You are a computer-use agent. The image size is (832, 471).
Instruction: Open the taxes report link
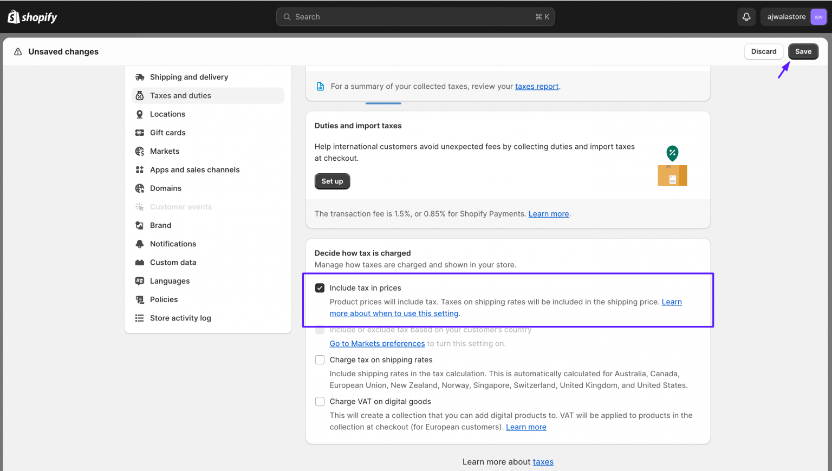[x=536, y=86]
